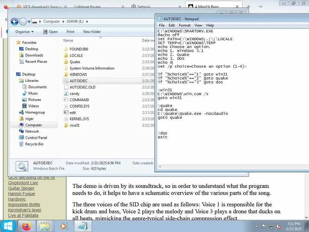Select the CONFIG.SYS file icon

pos(66,106)
